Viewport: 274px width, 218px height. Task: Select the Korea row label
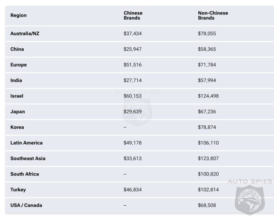[x=17, y=127]
